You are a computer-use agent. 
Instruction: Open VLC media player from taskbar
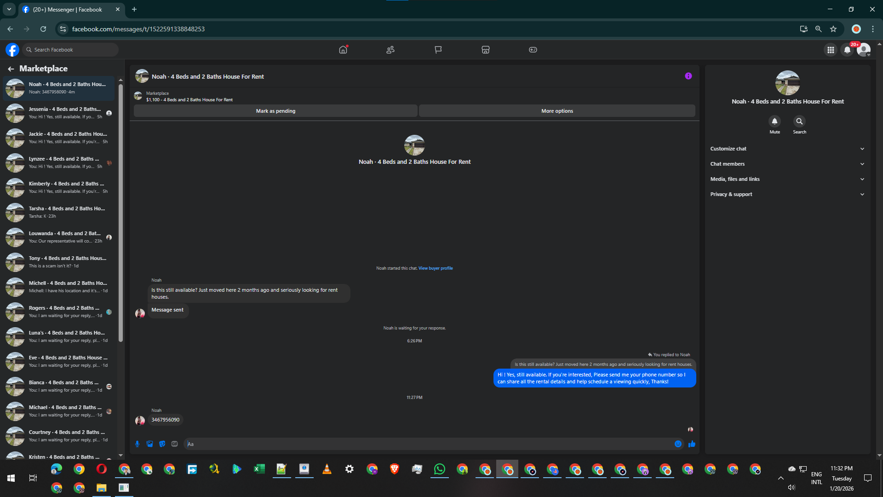tap(327, 469)
